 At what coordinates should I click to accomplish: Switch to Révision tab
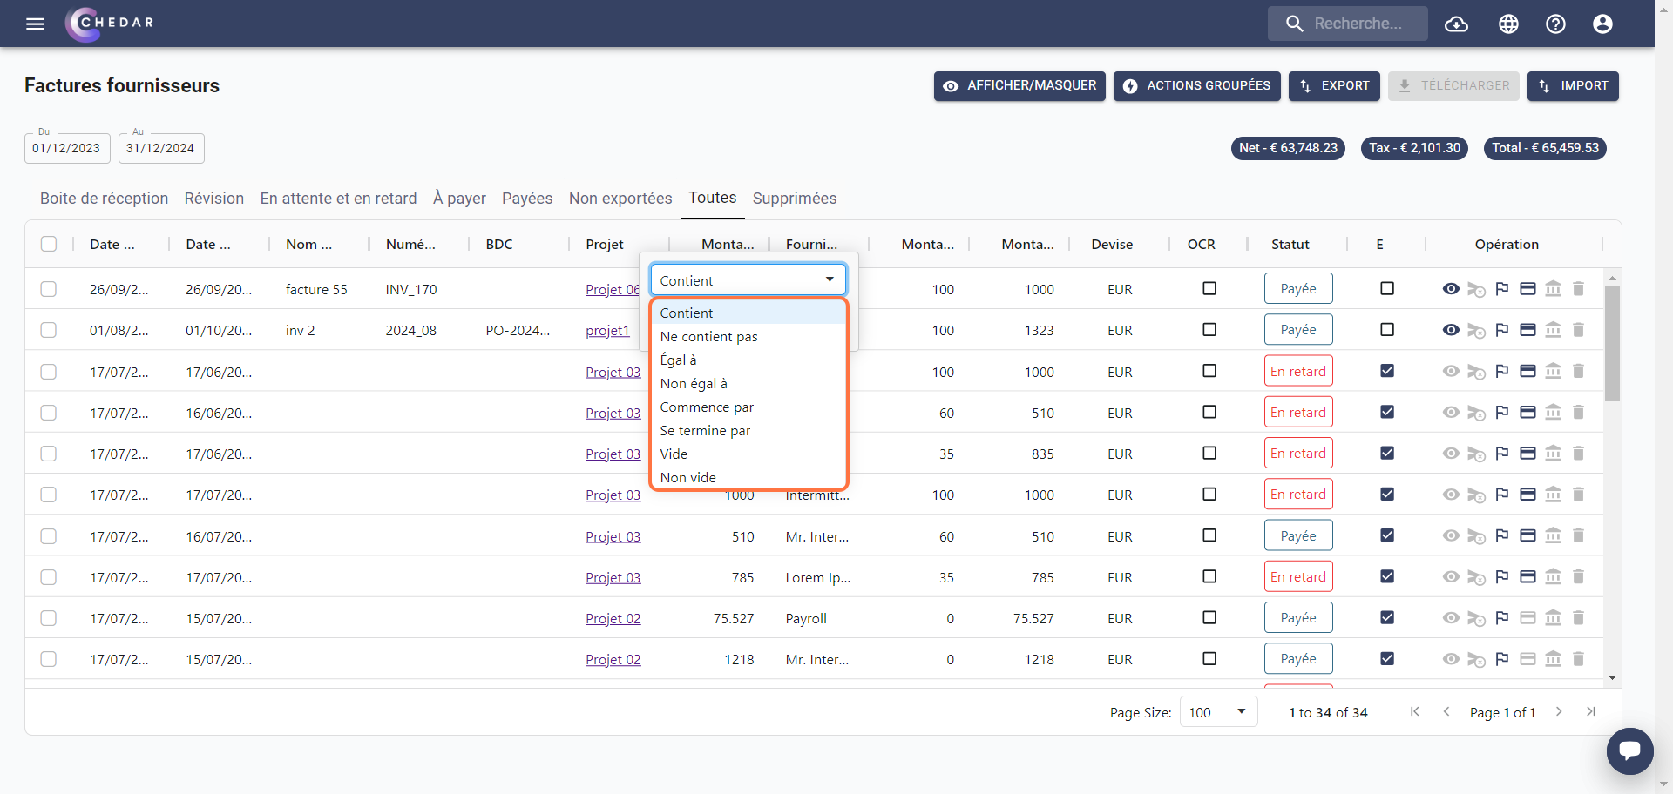tap(214, 198)
